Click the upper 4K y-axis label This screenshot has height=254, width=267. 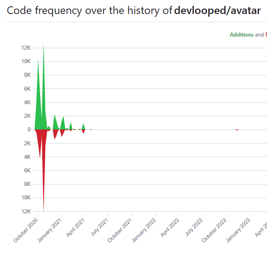[x=27, y=102]
